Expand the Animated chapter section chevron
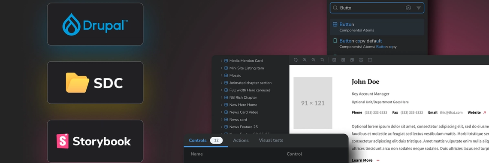489x163 pixels. [x=221, y=83]
